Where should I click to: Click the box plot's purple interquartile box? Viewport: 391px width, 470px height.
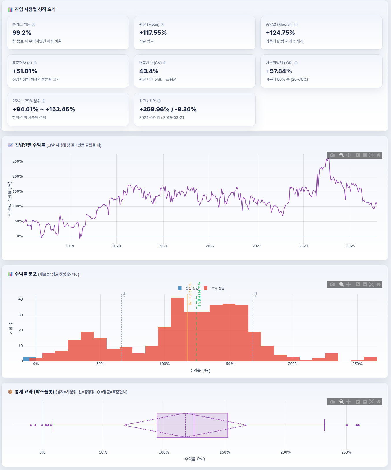click(x=192, y=425)
